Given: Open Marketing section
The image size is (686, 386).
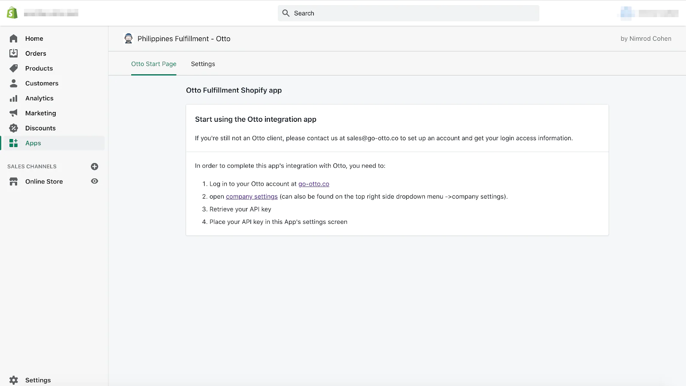Looking at the screenshot, I should click(41, 113).
